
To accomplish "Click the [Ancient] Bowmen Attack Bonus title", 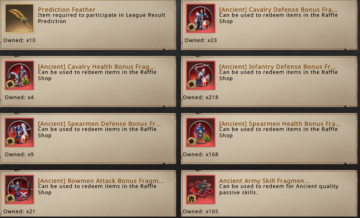I will [x=101, y=181].
